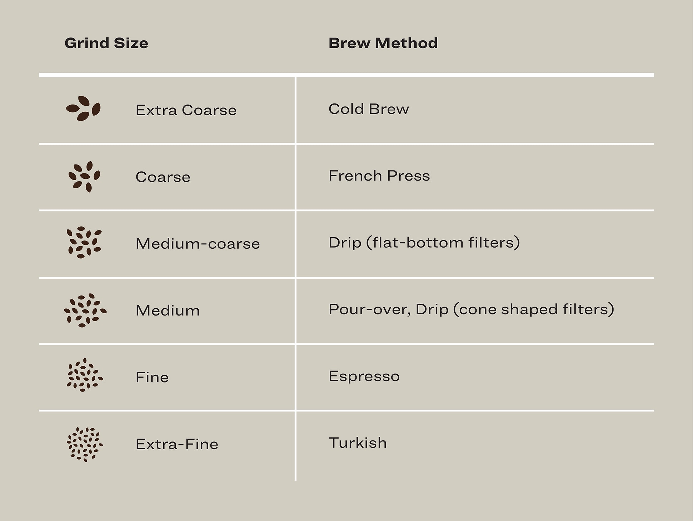Select the Turkish brew method
The image size is (693, 521).
(358, 443)
